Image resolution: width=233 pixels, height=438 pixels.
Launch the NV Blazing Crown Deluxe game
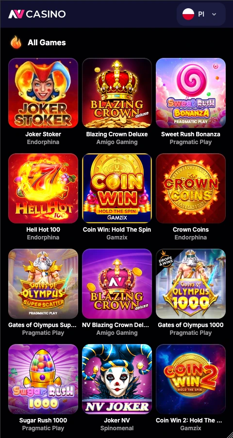point(117,284)
